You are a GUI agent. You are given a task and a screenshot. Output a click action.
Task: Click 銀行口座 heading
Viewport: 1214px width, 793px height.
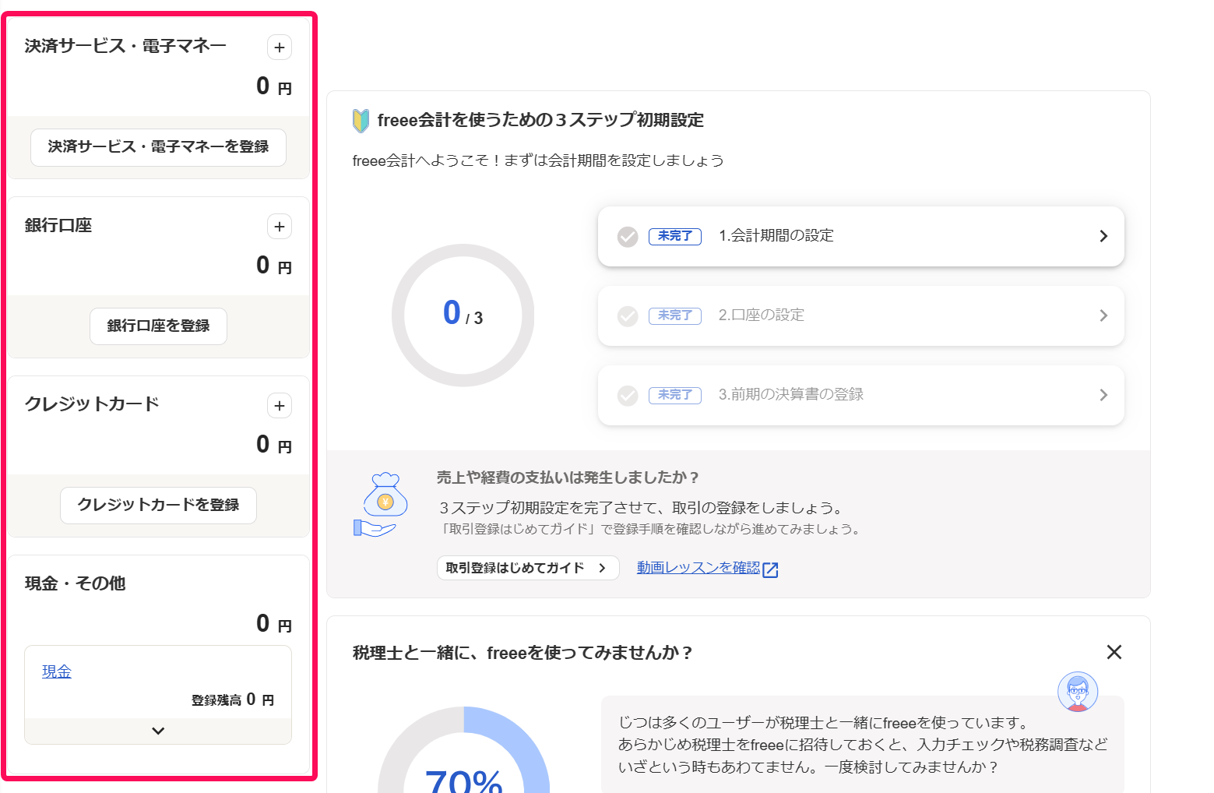58,226
